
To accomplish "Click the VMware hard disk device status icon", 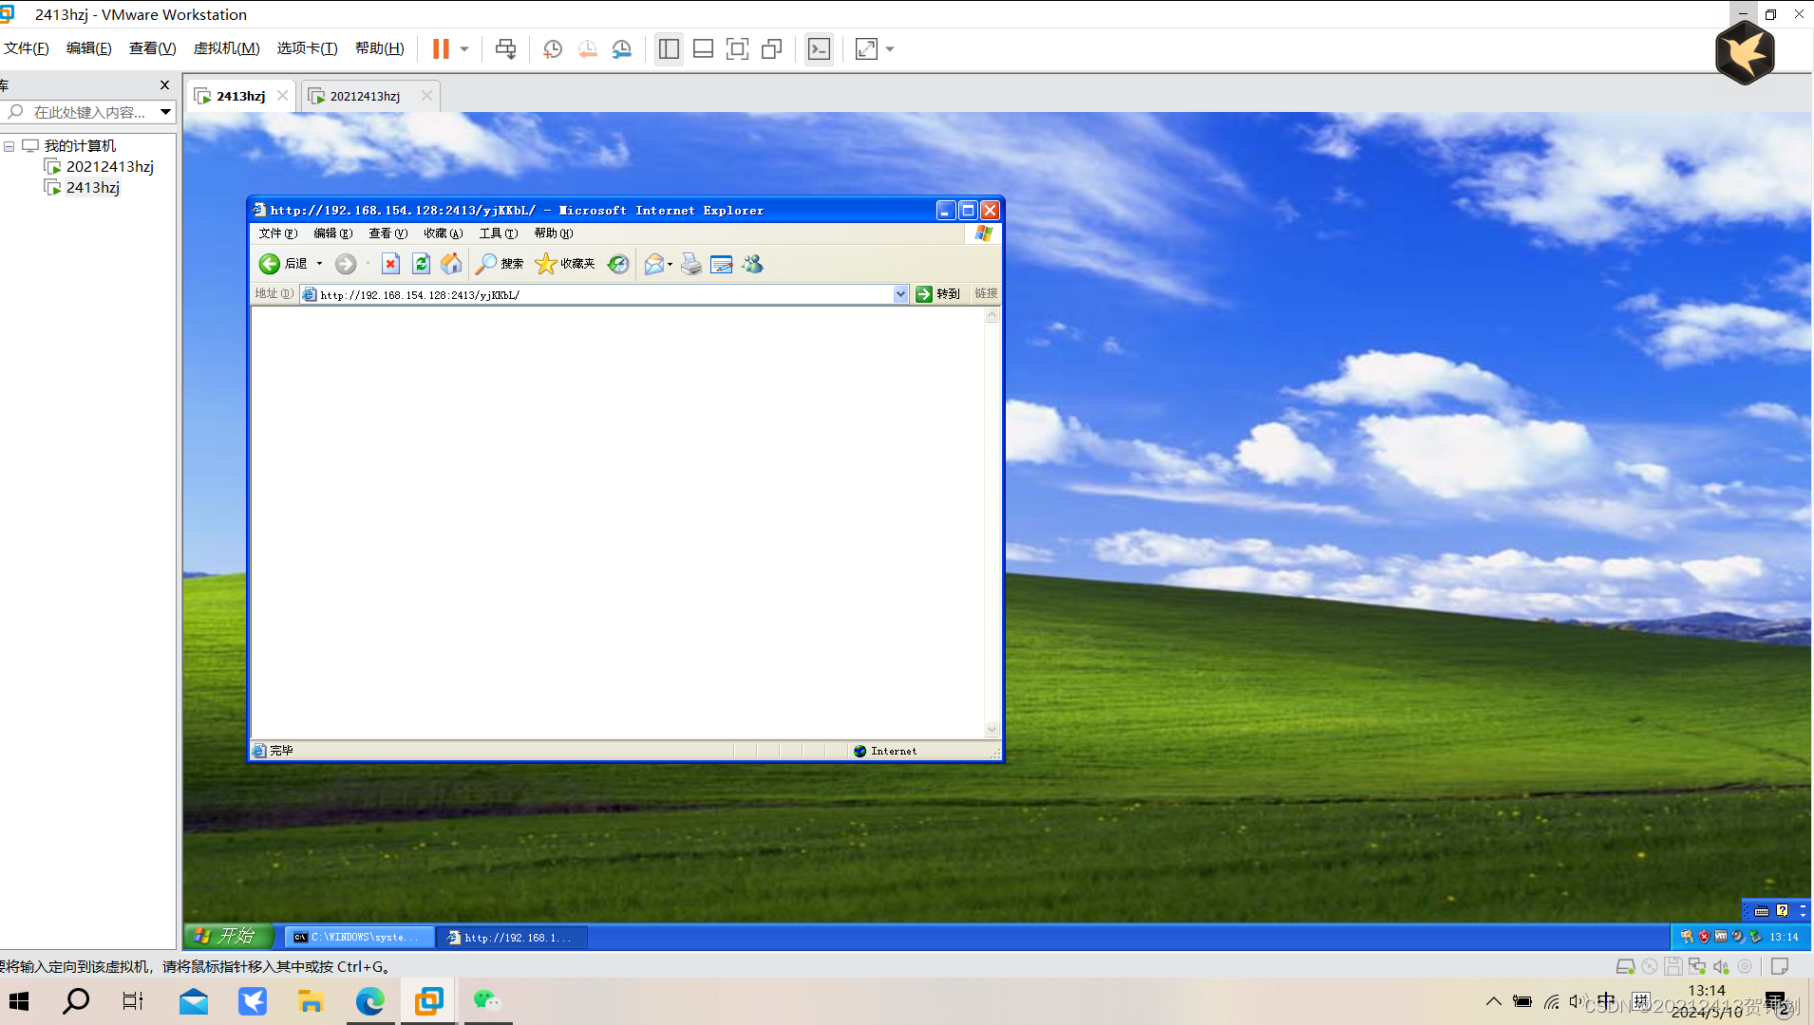I will coord(1625,967).
